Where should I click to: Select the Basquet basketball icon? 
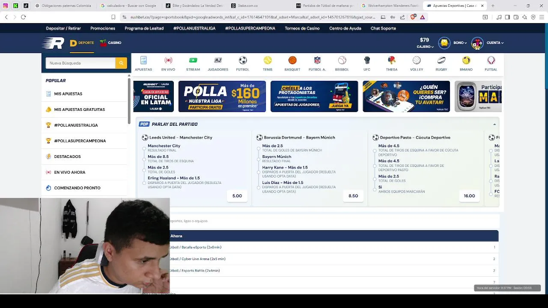(292, 60)
